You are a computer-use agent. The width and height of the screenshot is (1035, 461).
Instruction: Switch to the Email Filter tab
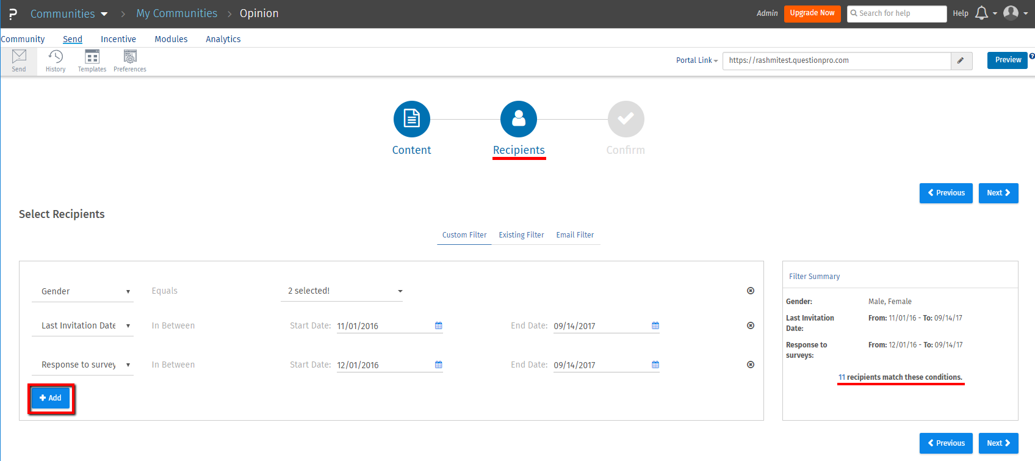[x=575, y=235]
